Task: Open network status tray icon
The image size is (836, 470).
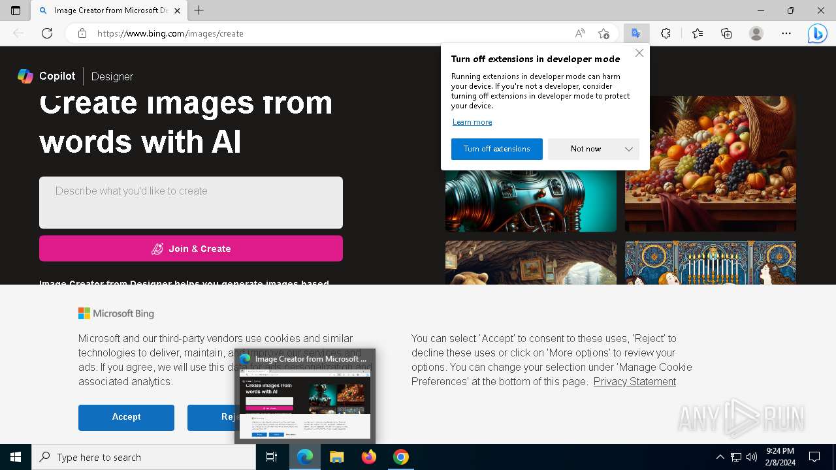Action: coord(736,457)
